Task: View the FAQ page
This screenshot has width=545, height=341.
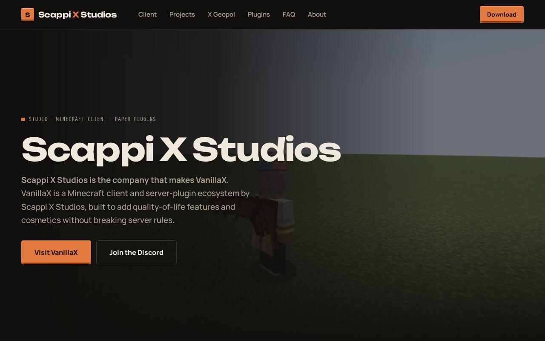Action: [x=289, y=14]
